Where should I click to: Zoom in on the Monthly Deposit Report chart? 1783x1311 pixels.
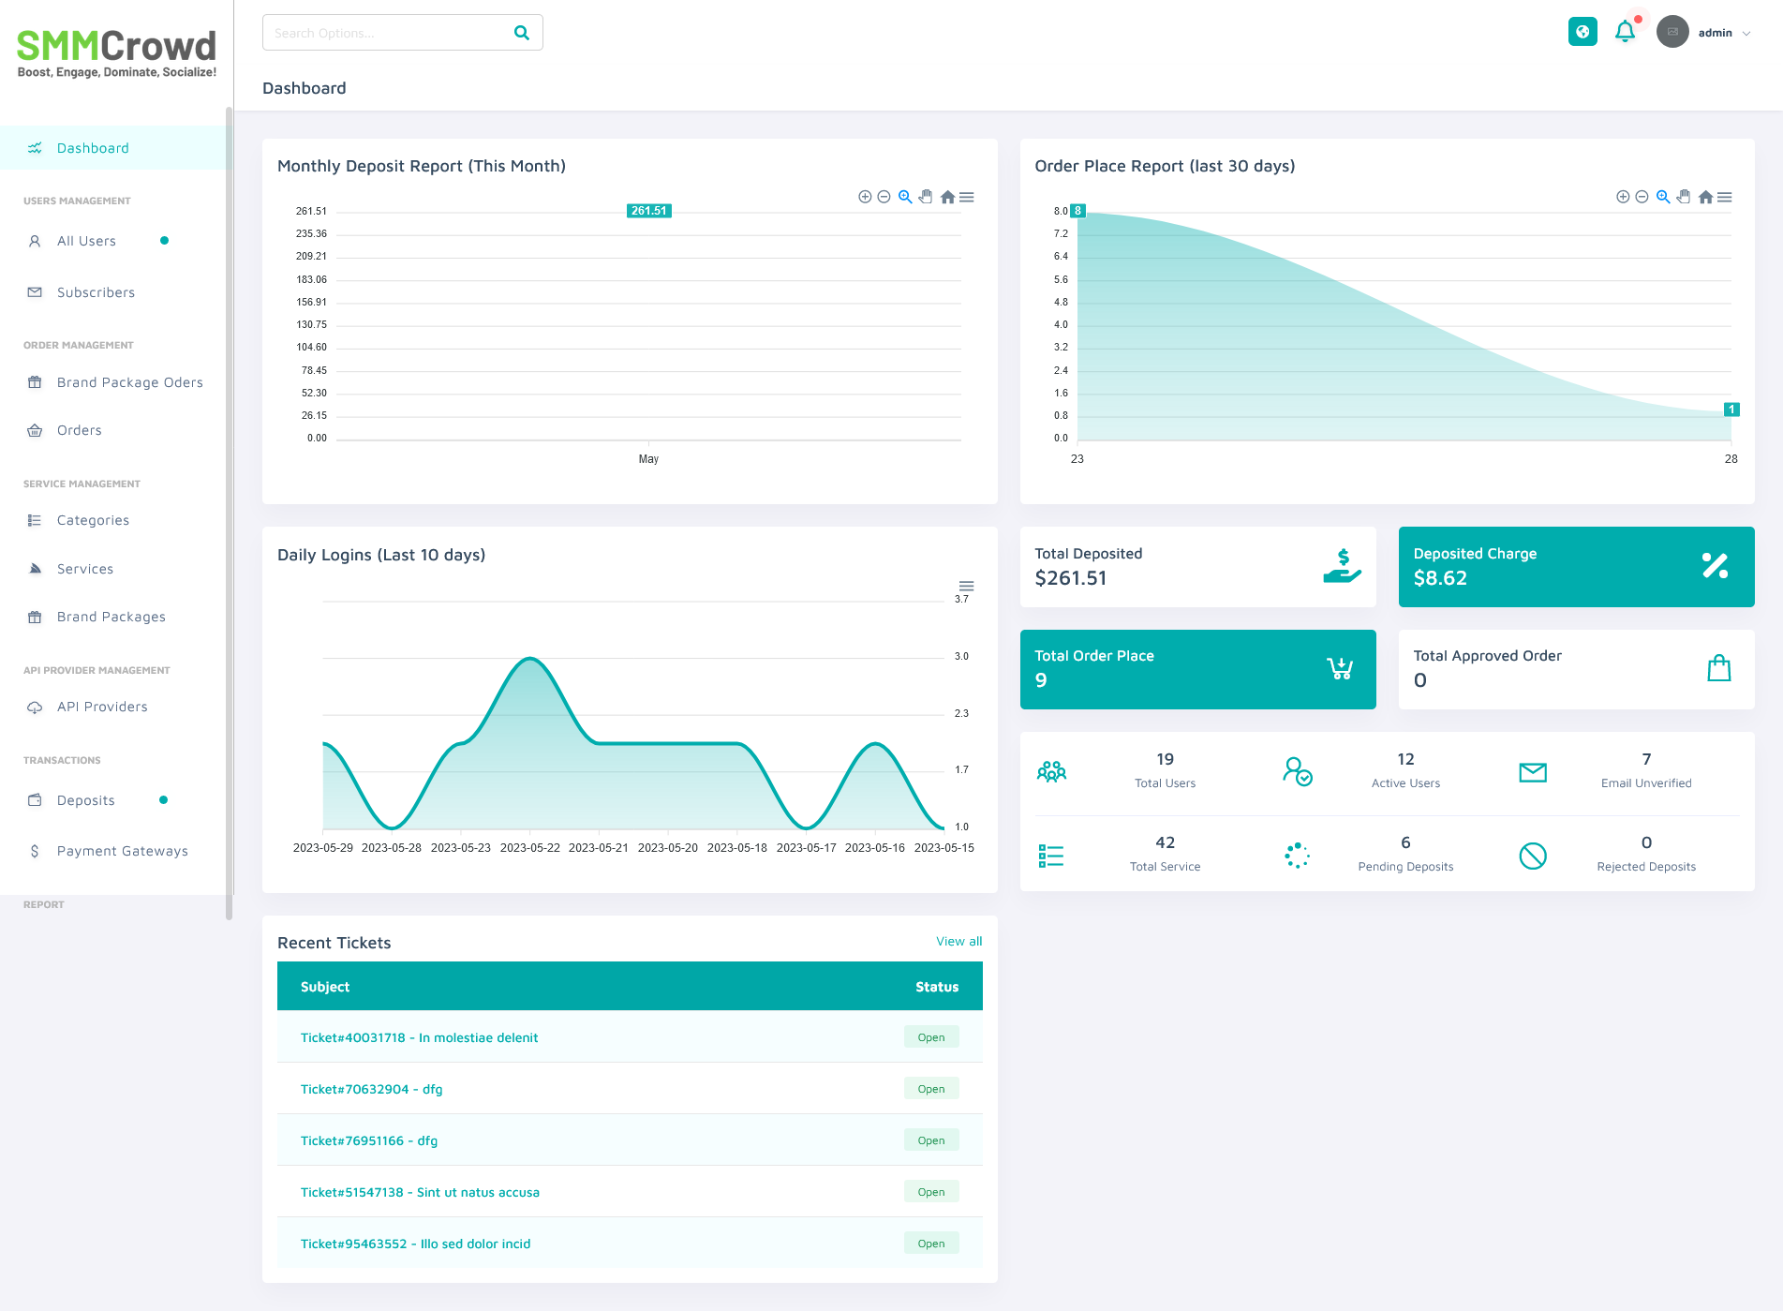(865, 197)
